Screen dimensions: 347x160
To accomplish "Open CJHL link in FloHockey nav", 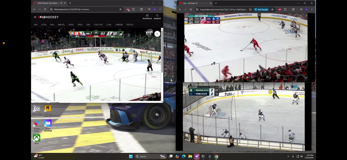I will point(109,25).
